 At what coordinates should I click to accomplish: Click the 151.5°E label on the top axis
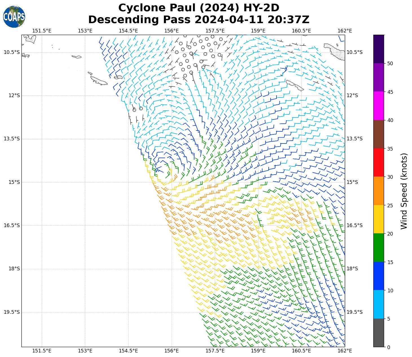(x=42, y=31)
